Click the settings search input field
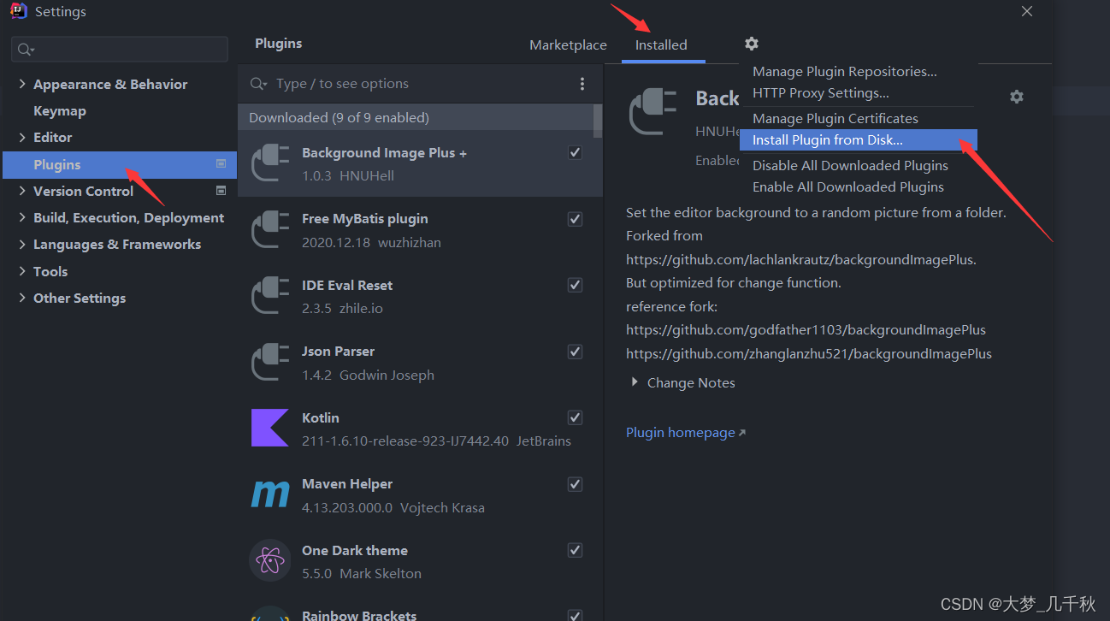This screenshot has height=621, width=1110. (x=120, y=50)
